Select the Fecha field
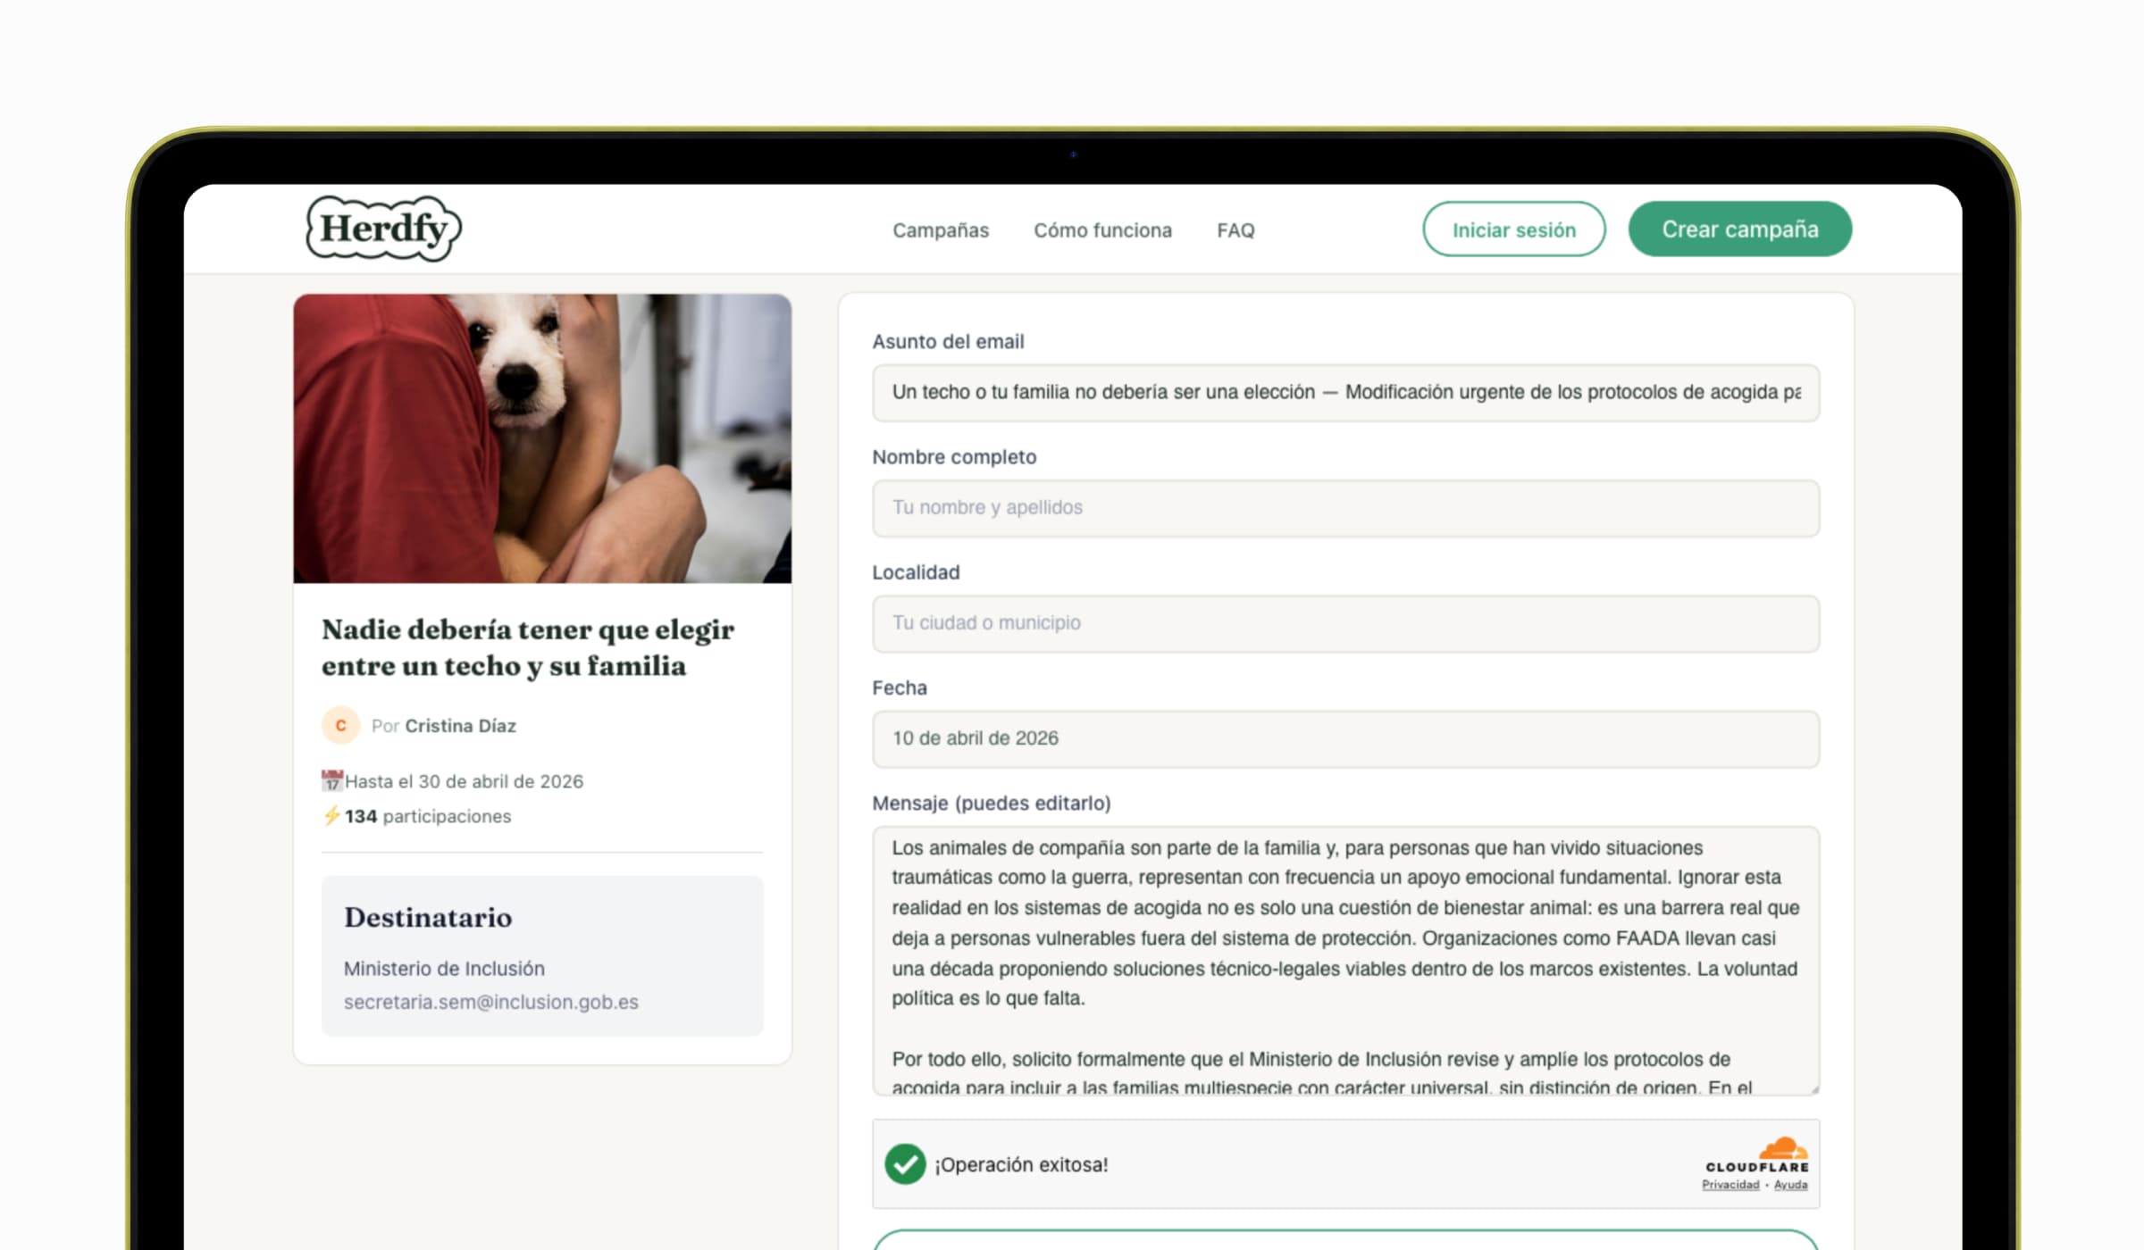2144x1250 pixels. click(1344, 738)
